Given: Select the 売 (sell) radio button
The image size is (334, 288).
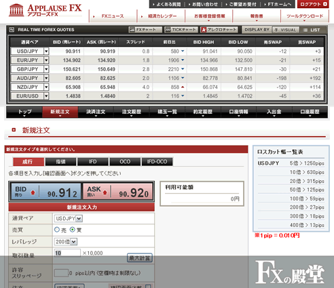Looking at the screenshot, I should tap(57, 230).
